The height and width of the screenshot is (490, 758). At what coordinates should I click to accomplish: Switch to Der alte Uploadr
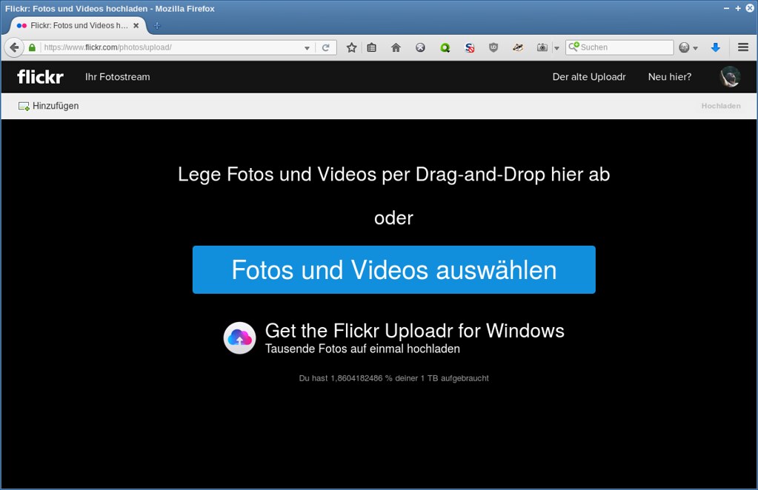(589, 77)
